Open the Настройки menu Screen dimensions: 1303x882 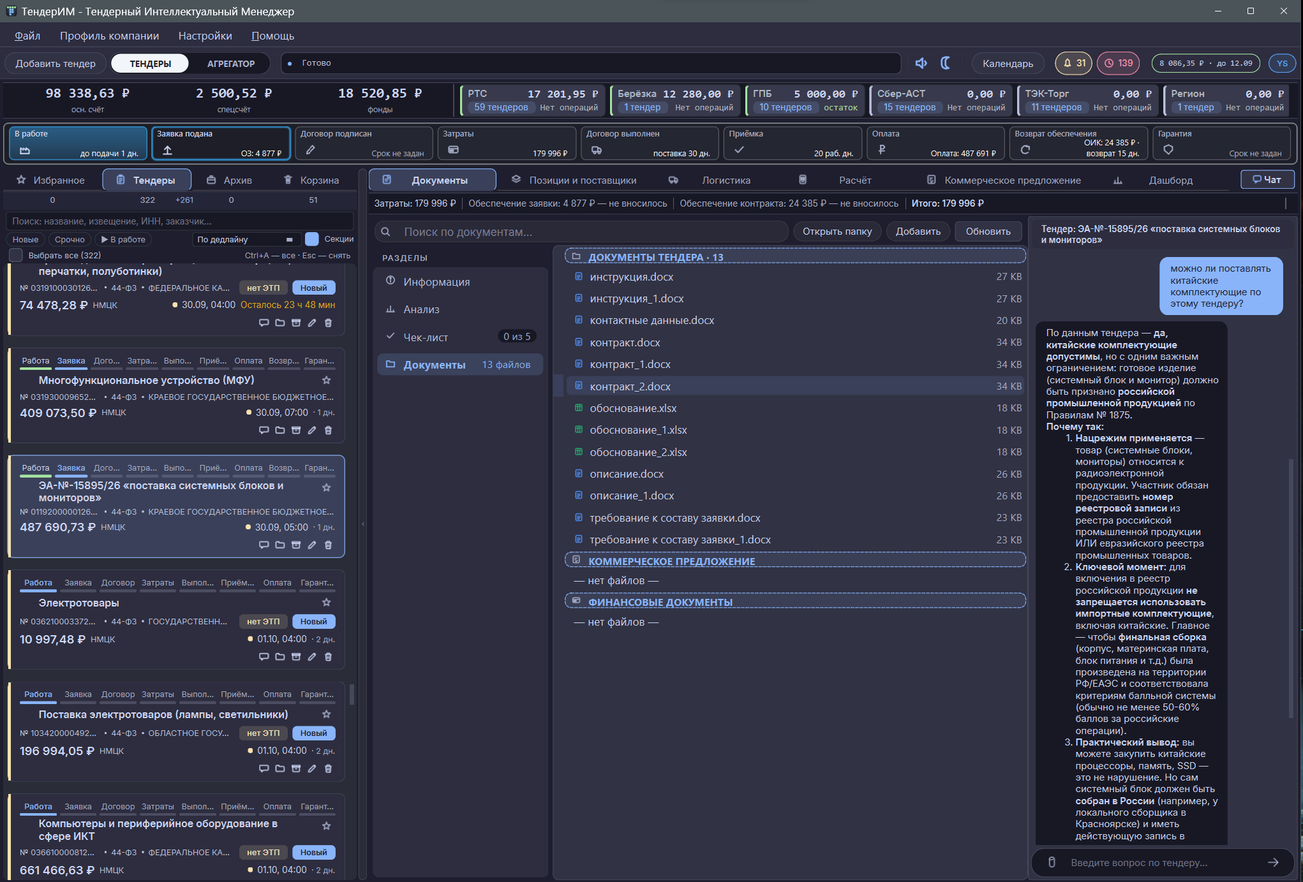[205, 36]
